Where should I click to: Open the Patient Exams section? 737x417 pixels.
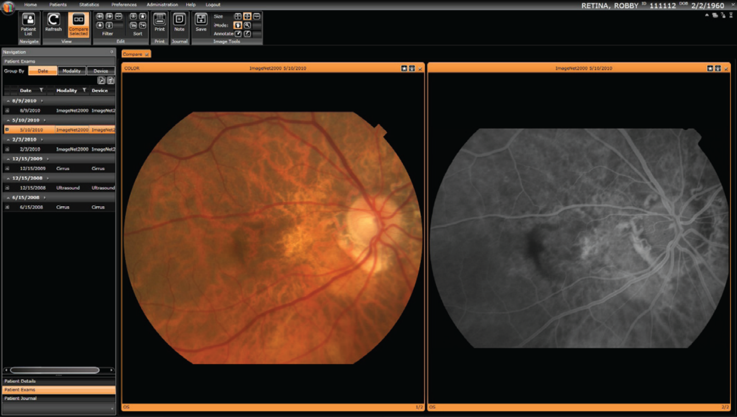[x=59, y=390]
